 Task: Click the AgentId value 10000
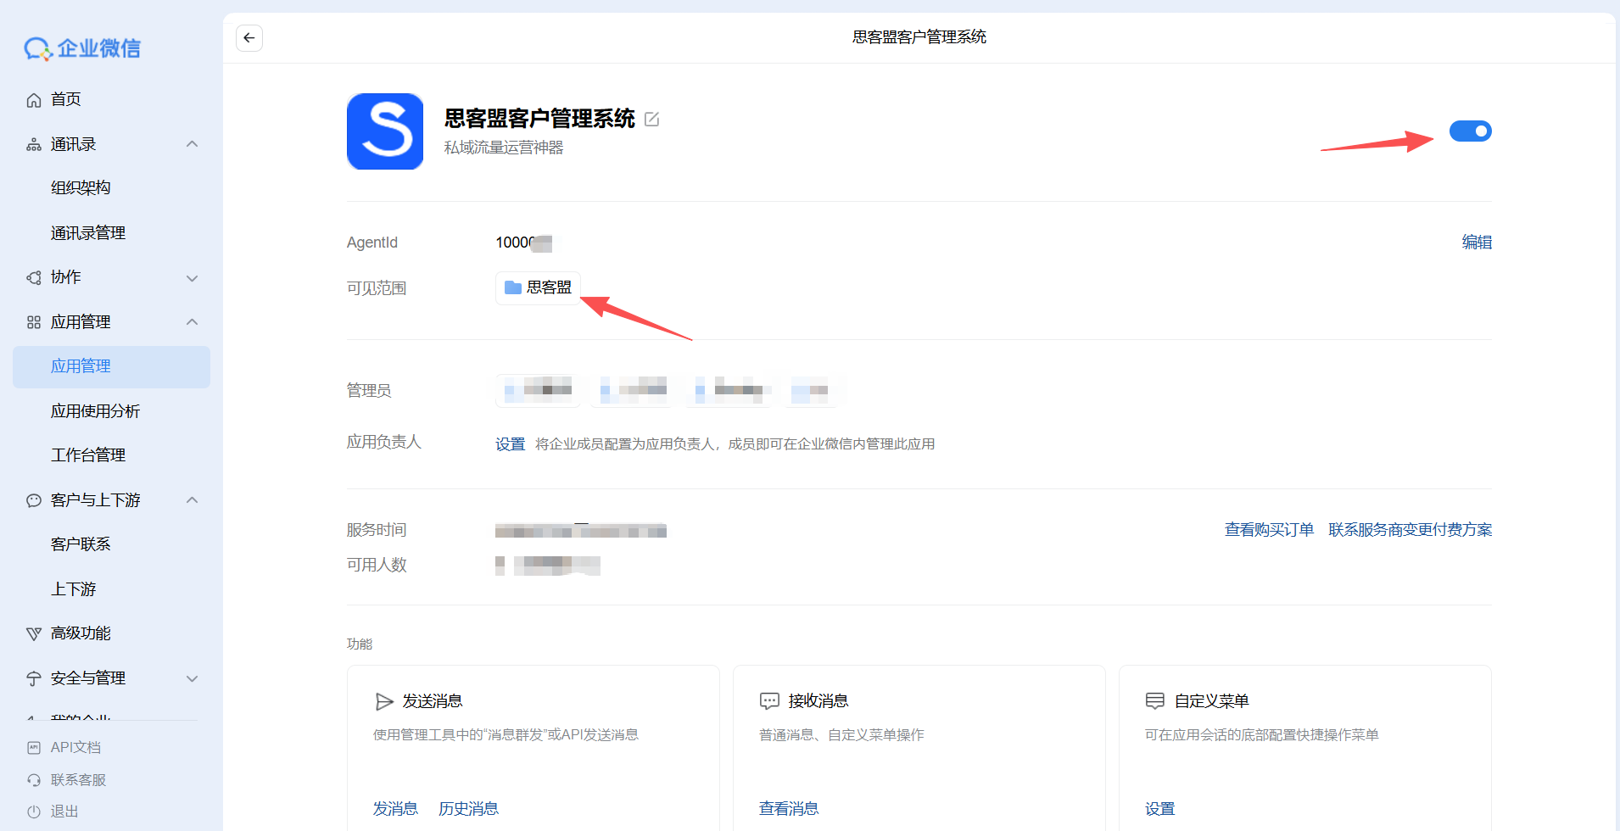[x=524, y=243]
